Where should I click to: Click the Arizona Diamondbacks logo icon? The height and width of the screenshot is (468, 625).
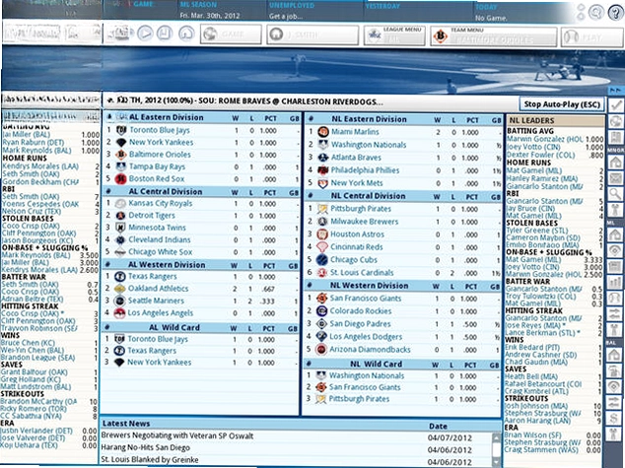(320, 350)
